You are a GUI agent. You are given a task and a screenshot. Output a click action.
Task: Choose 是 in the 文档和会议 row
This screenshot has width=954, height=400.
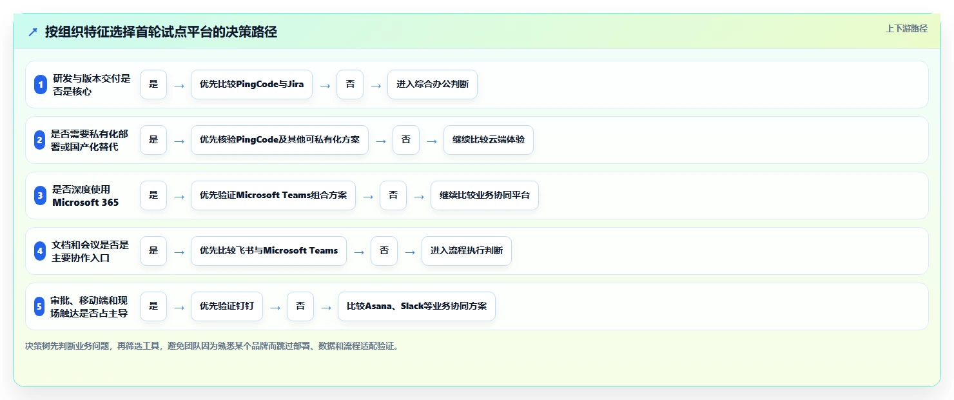pos(153,251)
